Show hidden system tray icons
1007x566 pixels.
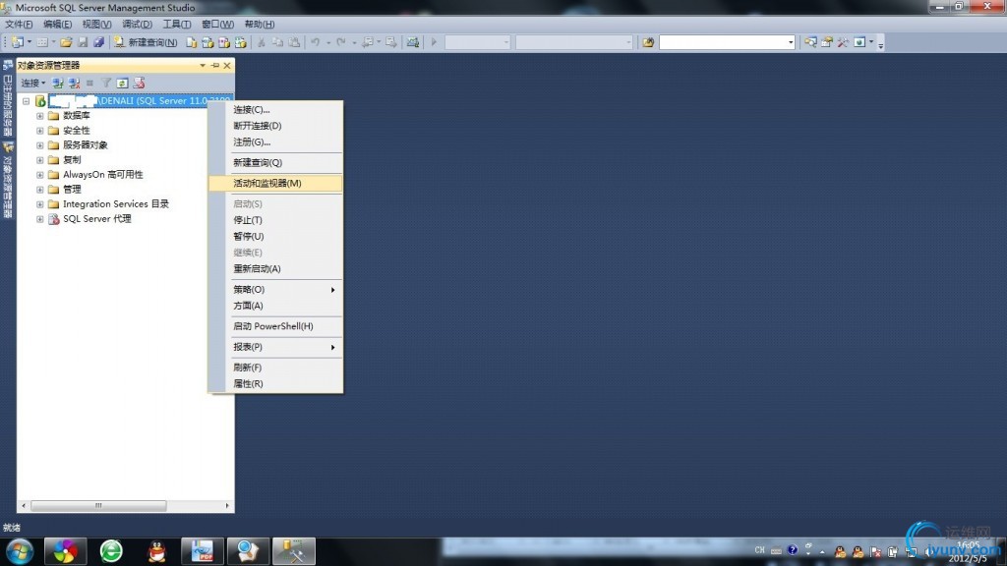pyautogui.click(x=822, y=551)
